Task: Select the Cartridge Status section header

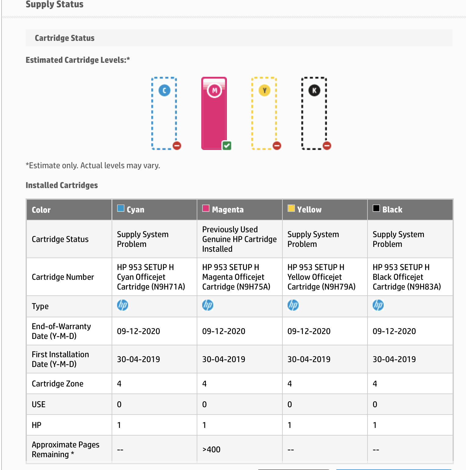Action: point(64,38)
